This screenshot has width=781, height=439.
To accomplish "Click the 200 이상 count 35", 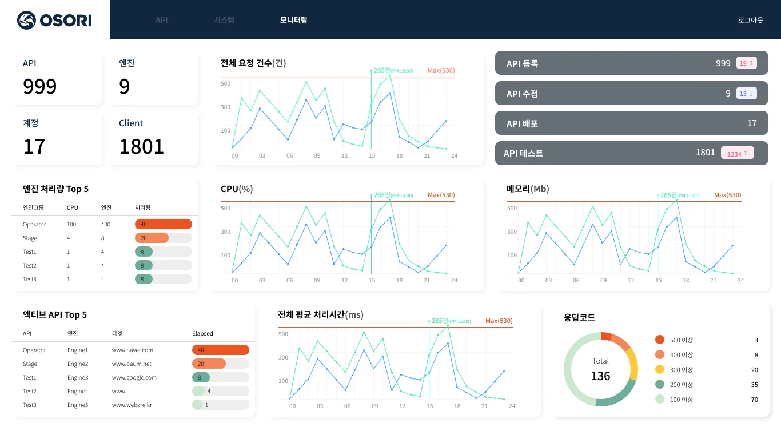I will click(x=755, y=385).
